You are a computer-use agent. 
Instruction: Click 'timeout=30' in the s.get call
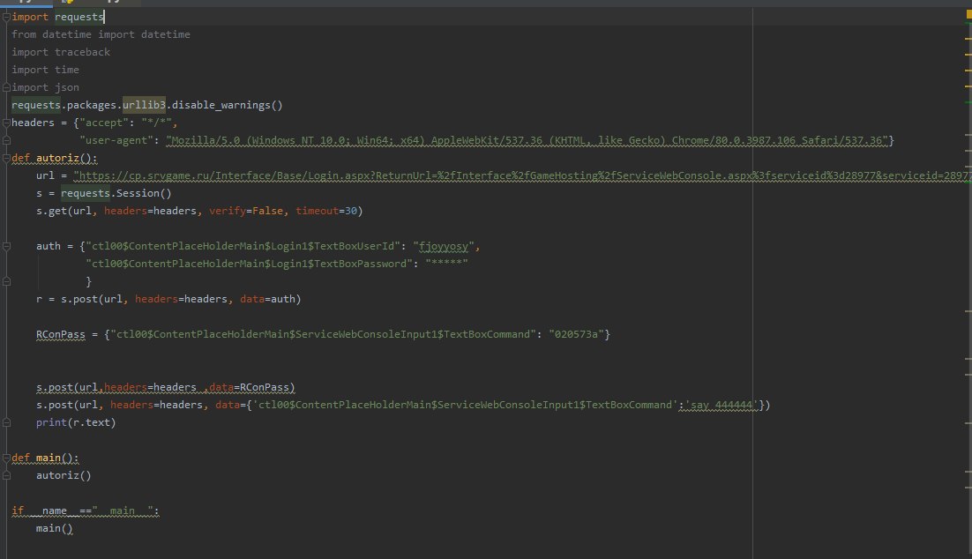click(x=326, y=212)
